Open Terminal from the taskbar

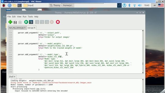(x=20, y=5)
